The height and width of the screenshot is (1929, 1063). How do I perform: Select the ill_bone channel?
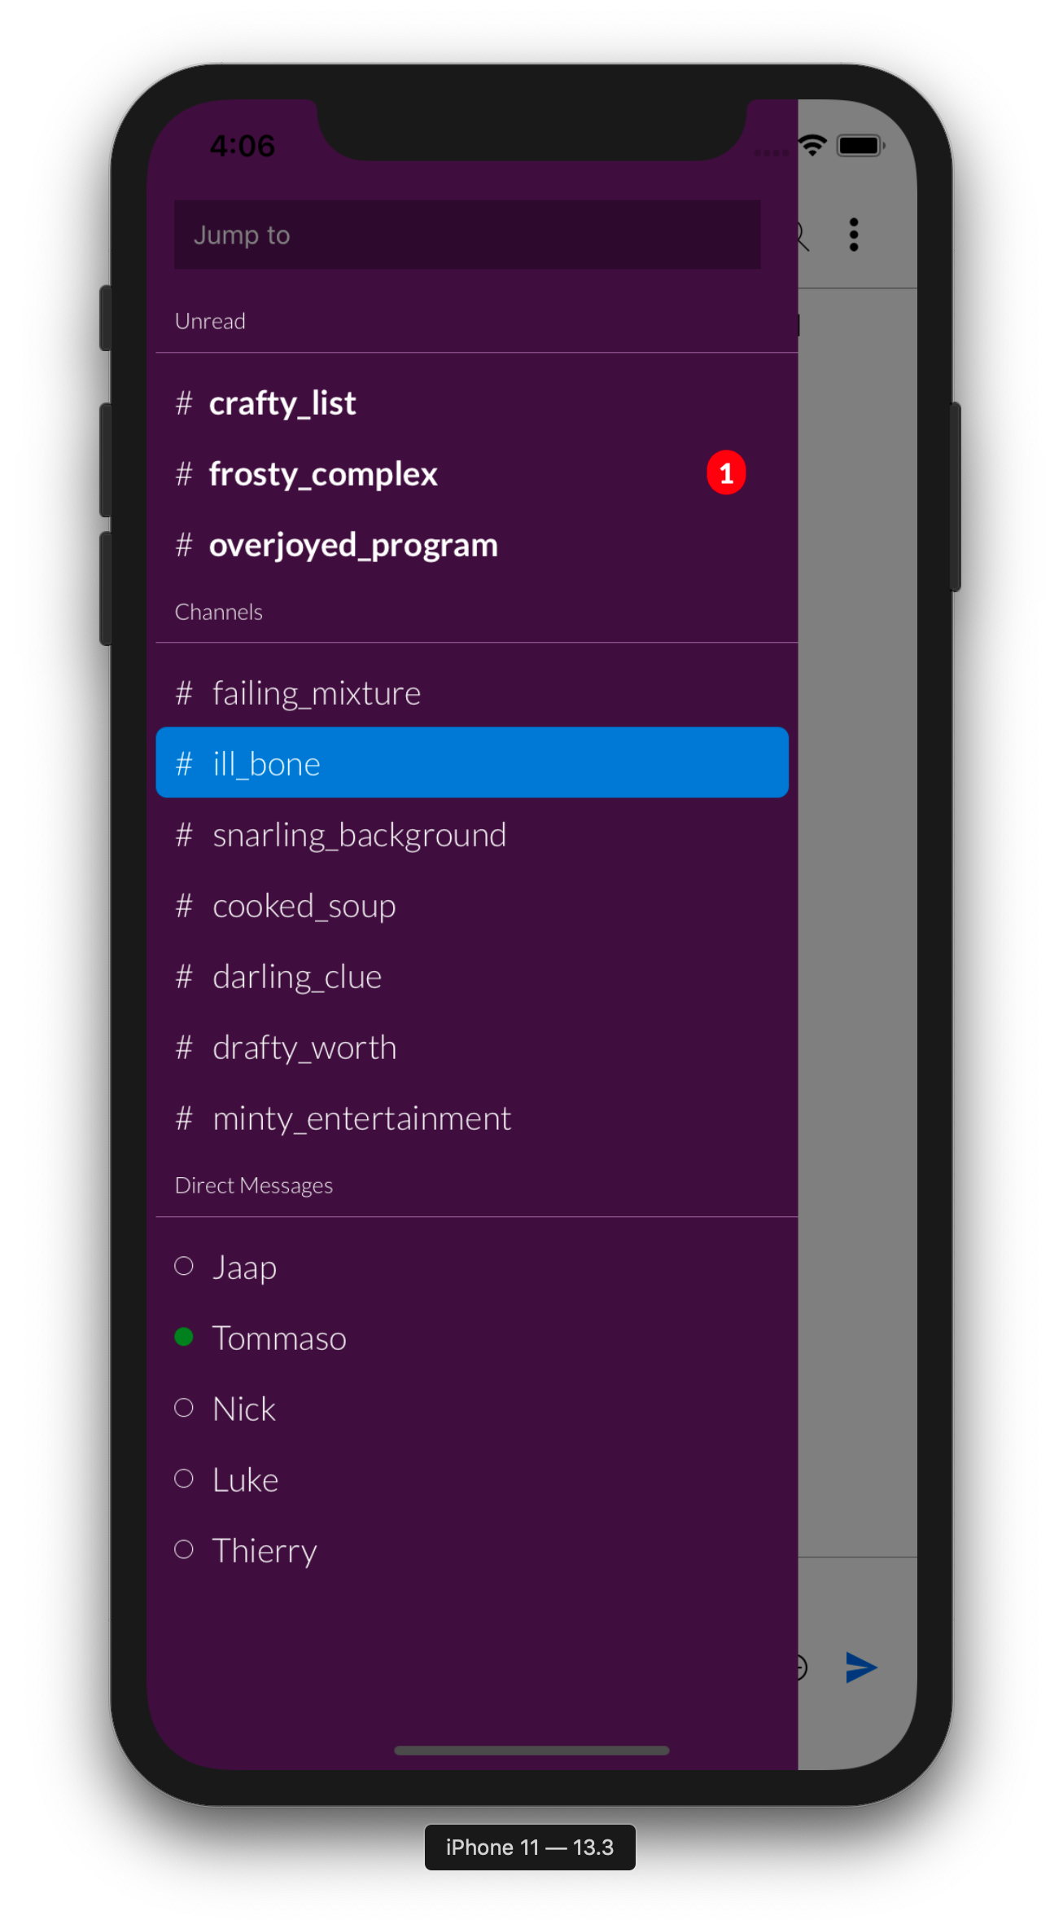pyautogui.click(x=472, y=762)
